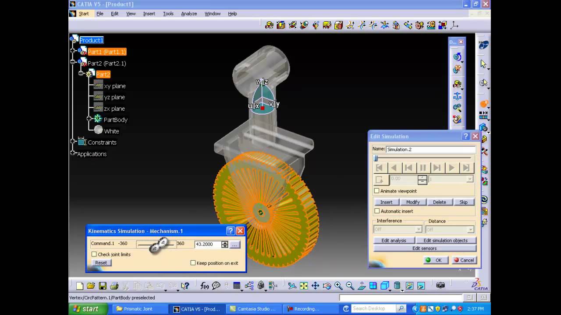Screen dimensions: 561x315
Task: Toggle Animate viewpoint checkbox
Action: (x=376, y=191)
